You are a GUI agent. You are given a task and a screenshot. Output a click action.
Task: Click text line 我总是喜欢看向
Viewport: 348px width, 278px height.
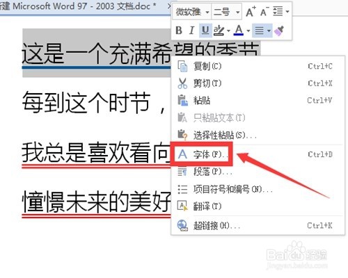click(x=96, y=153)
